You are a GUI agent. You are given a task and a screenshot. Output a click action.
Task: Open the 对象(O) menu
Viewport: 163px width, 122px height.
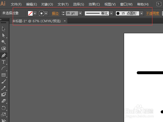(47, 4)
